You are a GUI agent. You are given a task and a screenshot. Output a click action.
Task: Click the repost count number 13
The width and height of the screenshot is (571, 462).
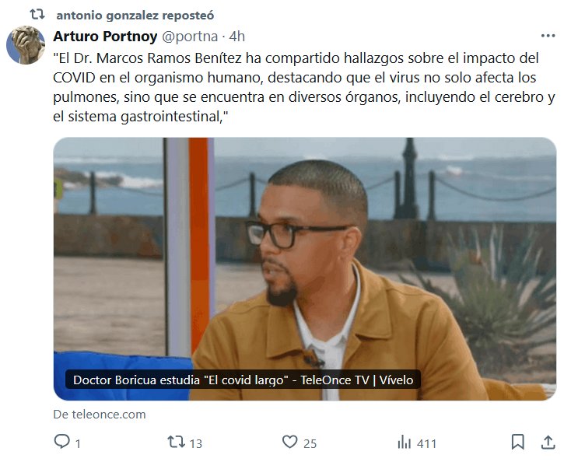point(195,443)
